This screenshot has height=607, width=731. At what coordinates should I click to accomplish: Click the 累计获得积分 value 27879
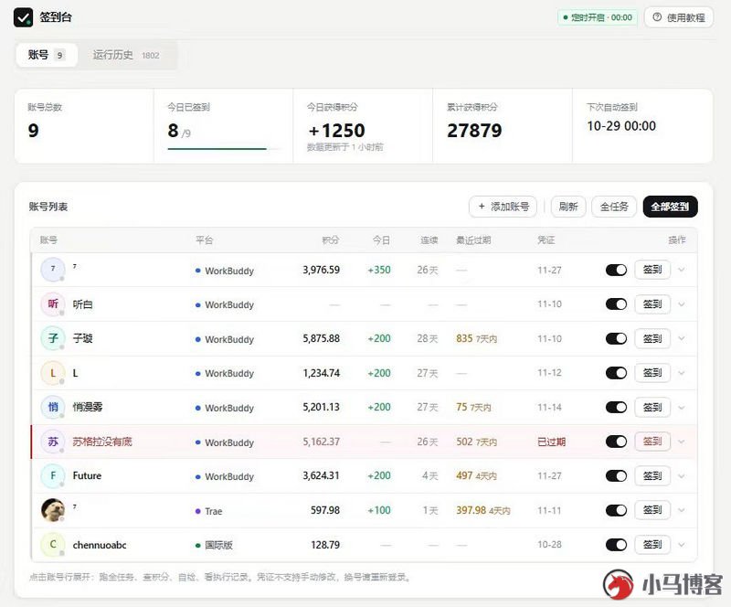(474, 130)
